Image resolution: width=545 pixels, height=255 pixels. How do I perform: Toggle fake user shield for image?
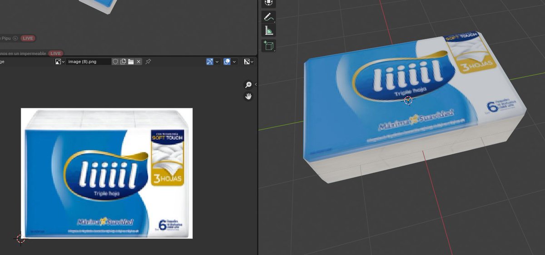[x=115, y=61]
